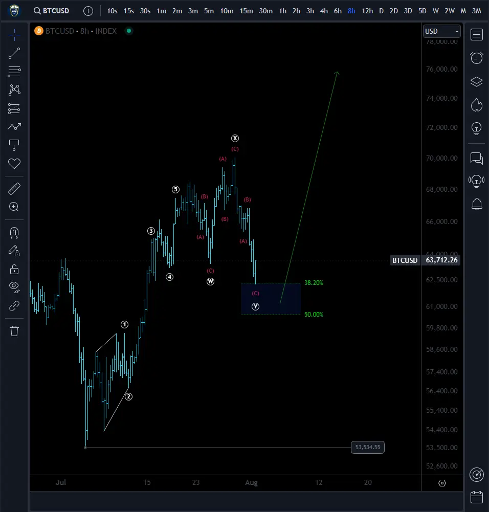Open the alerts clock panel
This screenshot has width=489, height=512.
point(477,58)
